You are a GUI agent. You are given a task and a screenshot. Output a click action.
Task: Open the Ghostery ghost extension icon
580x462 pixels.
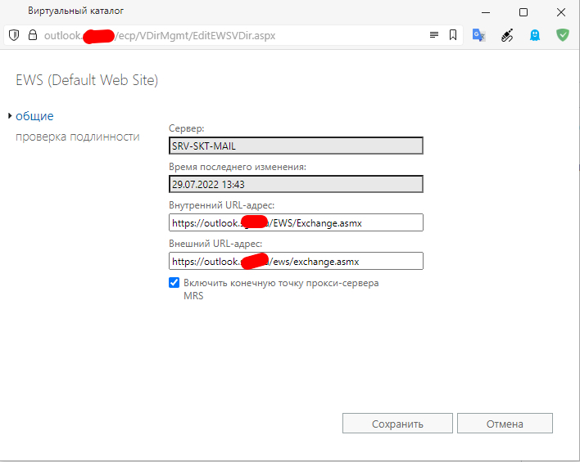click(535, 35)
